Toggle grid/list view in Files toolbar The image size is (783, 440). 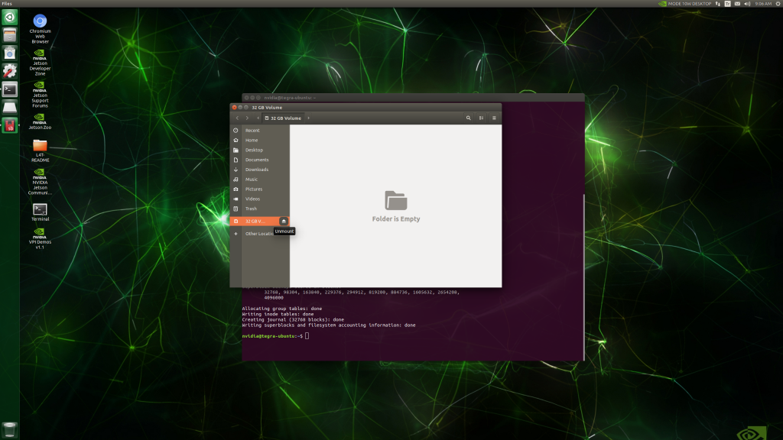(481, 118)
